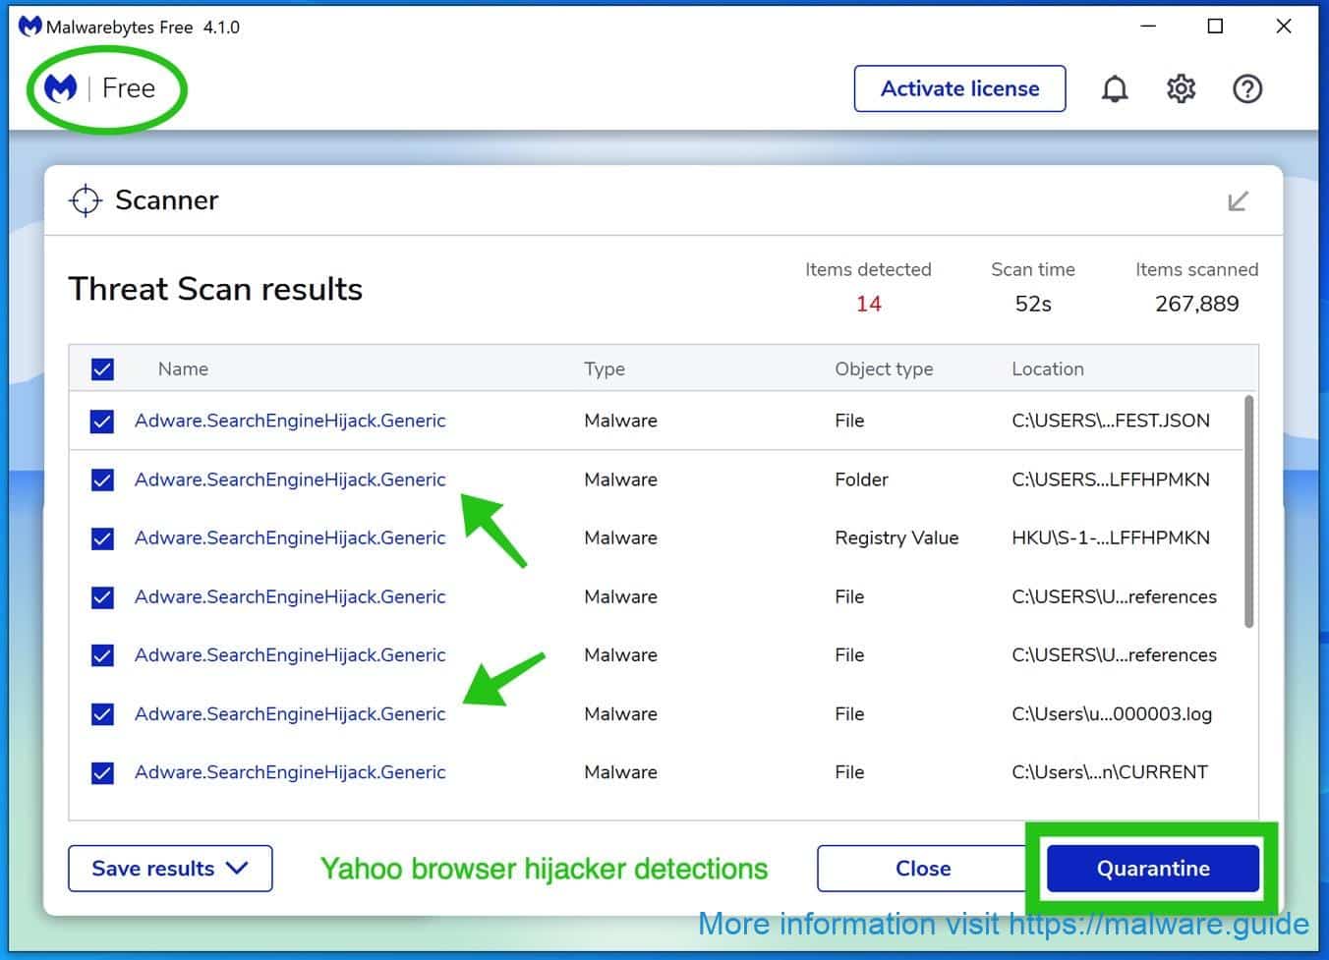Click the Scan time value 52s
Screen dimensions: 1329x960
pyautogui.click(x=1033, y=304)
